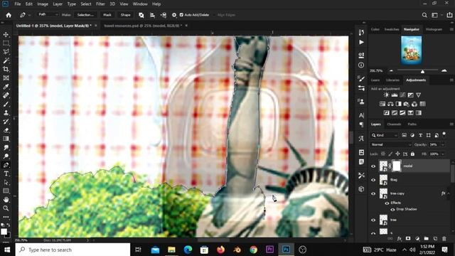The image size is (455, 256).
Task: Hide the model layer
Action: (x=373, y=166)
